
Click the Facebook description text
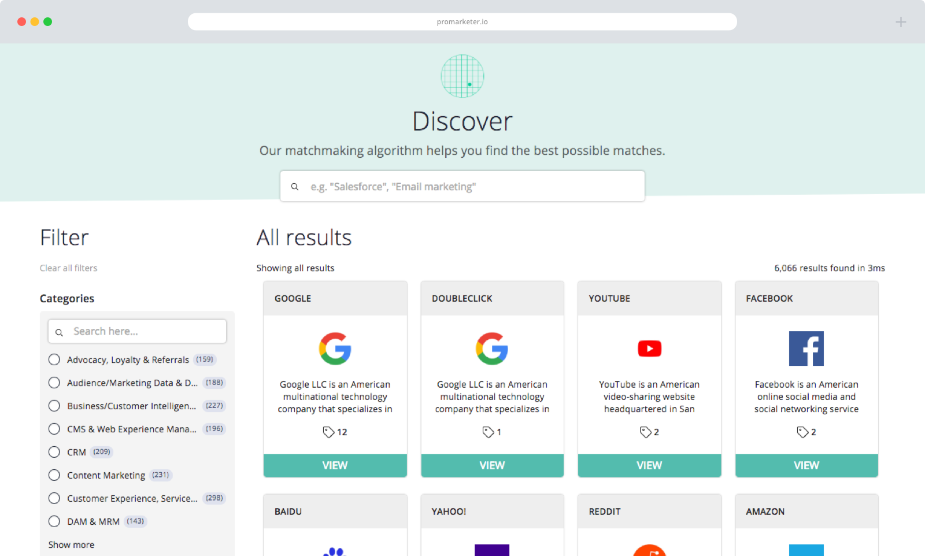click(806, 396)
